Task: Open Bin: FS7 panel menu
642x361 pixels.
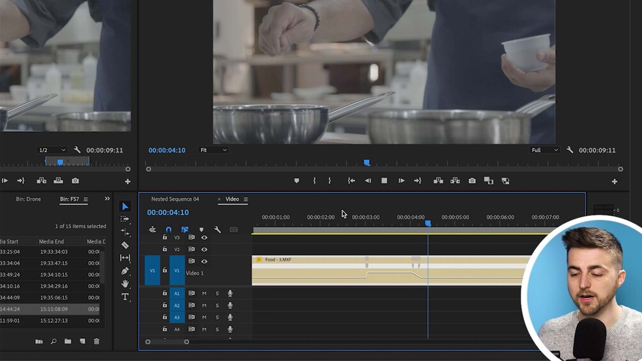Action: pyautogui.click(x=86, y=199)
